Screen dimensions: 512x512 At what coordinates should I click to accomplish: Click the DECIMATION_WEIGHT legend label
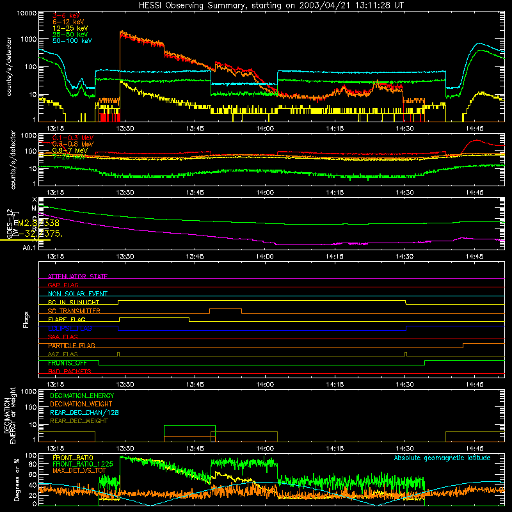(x=81, y=404)
